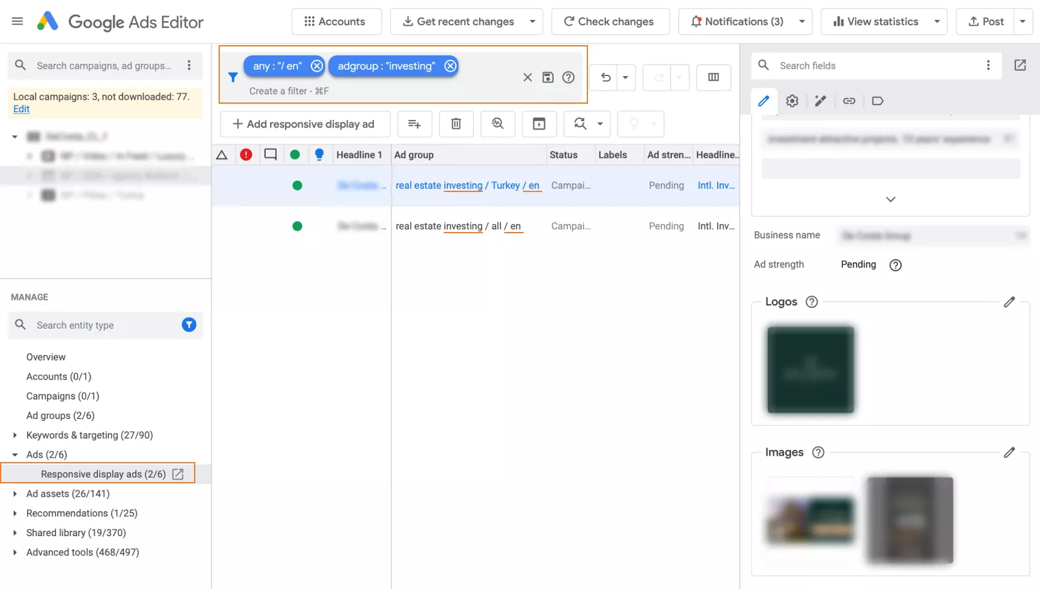This screenshot has width=1040, height=589.
Task: Open View statistics dropdown arrow
Action: (937, 21)
